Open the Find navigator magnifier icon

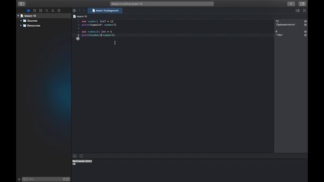[47, 11]
